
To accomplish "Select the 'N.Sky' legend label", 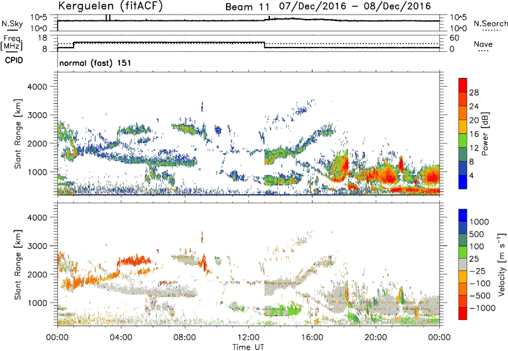I will coord(12,24).
